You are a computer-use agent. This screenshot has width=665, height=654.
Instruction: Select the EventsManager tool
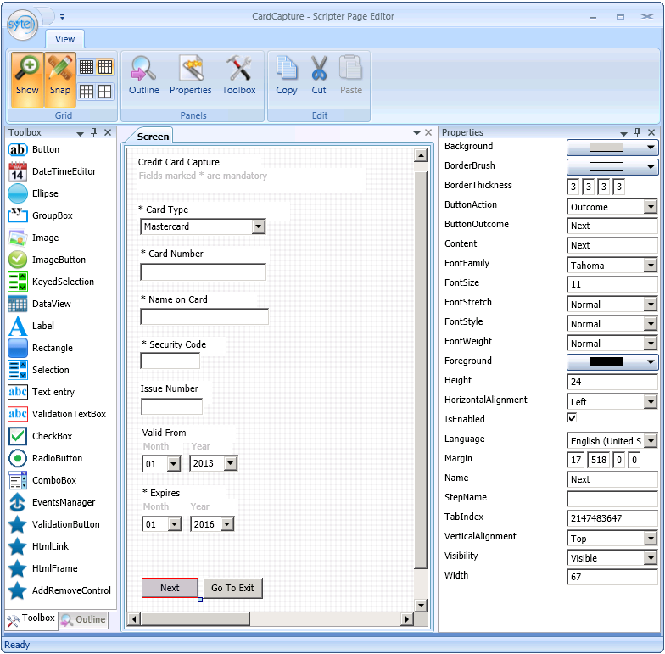pos(51,502)
